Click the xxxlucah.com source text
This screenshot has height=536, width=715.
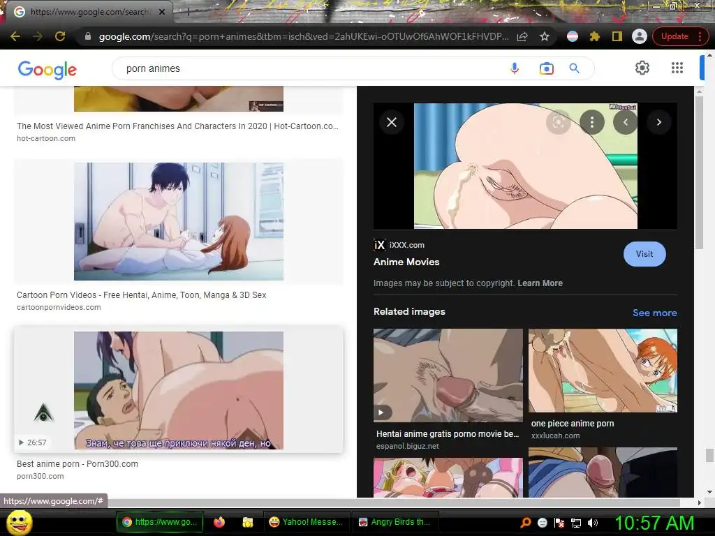[555, 435]
